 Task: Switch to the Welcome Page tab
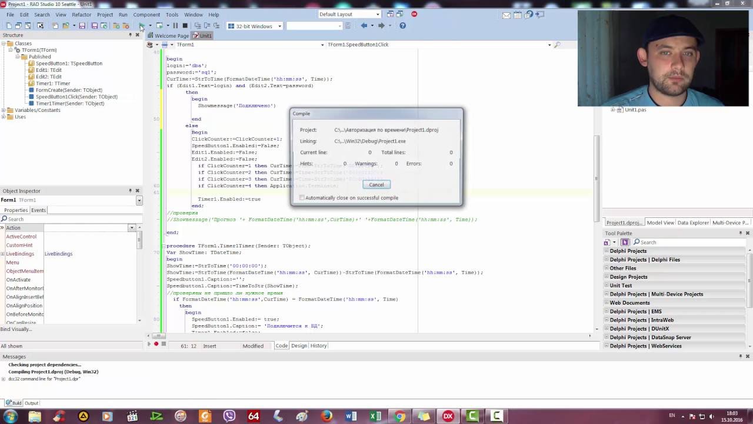pyautogui.click(x=171, y=35)
